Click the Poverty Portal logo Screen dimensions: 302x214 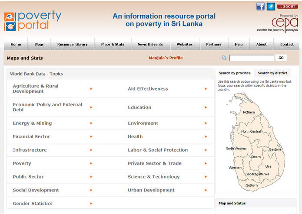(x=33, y=21)
